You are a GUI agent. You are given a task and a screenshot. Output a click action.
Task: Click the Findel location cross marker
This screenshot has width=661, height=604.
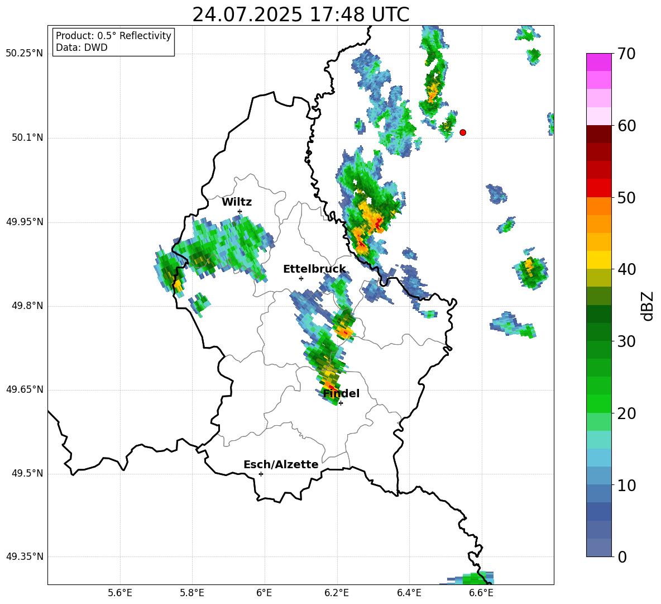[x=341, y=403]
